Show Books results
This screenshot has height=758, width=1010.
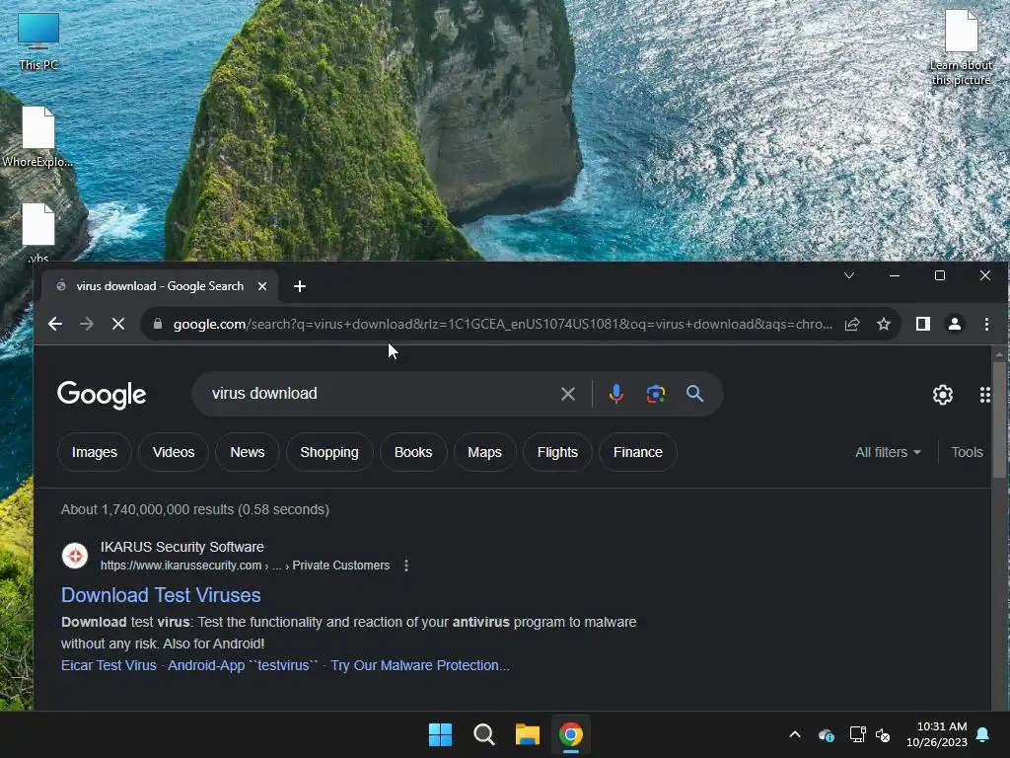click(413, 452)
